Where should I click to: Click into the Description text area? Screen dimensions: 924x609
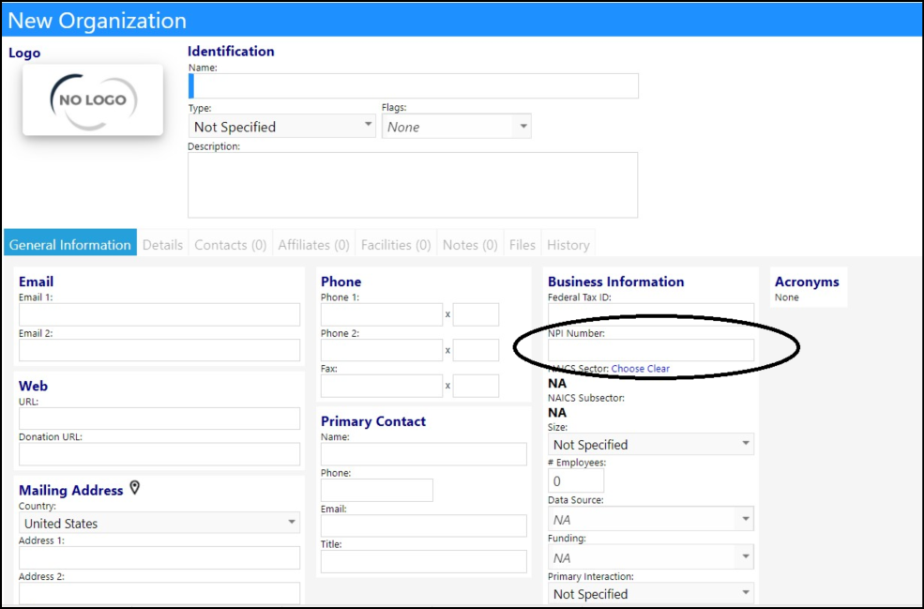[413, 185]
